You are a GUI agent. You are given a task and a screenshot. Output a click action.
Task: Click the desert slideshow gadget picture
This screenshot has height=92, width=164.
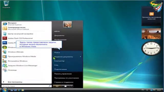[x=151, y=33]
